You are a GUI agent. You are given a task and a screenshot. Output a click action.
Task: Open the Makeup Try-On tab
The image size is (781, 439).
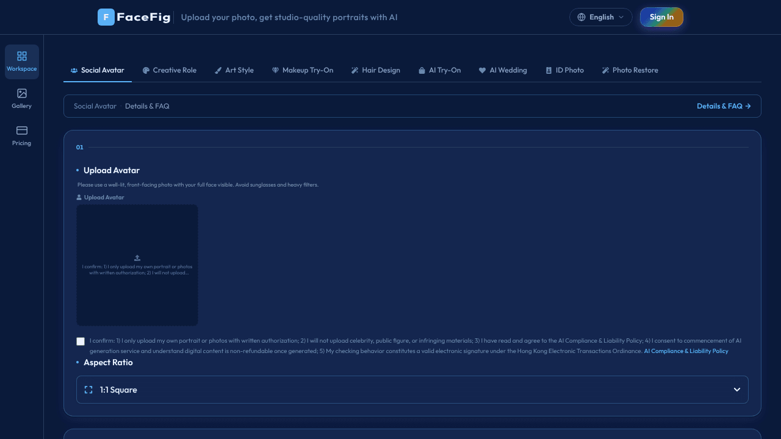(x=303, y=70)
